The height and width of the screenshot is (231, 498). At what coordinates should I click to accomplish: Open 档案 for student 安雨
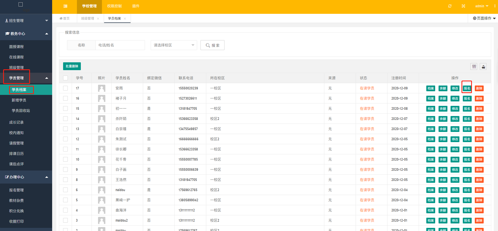(x=431, y=88)
